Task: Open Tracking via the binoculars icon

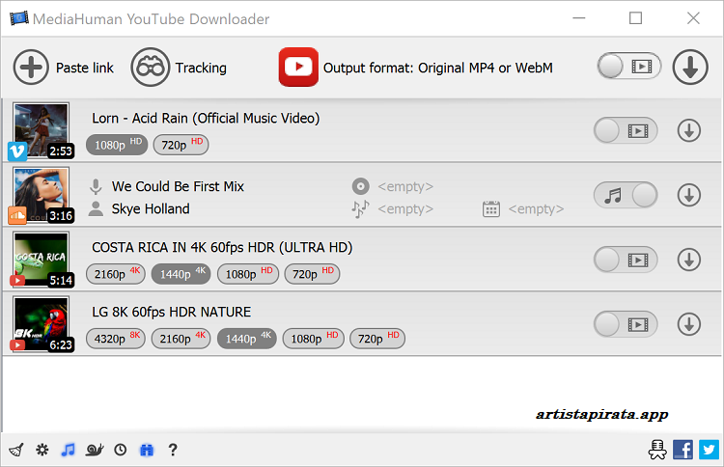Action: pyautogui.click(x=150, y=68)
